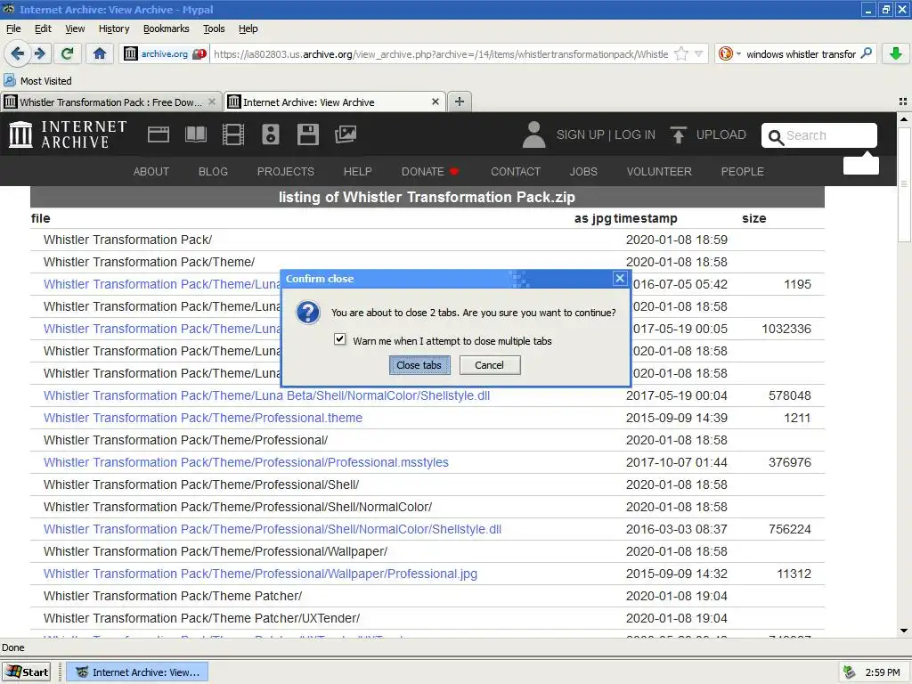
Task: Open the File menu
Action: (13, 28)
